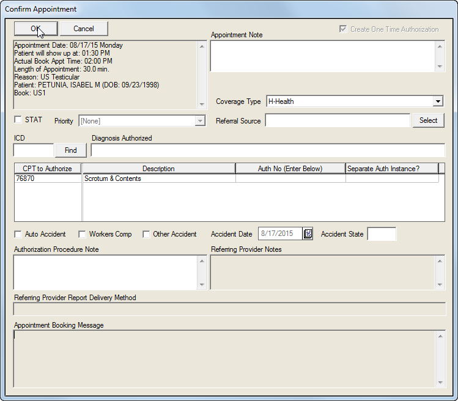This screenshot has width=458, height=401.
Task: Toggle the Other Accident checkbox
Action: (x=146, y=234)
